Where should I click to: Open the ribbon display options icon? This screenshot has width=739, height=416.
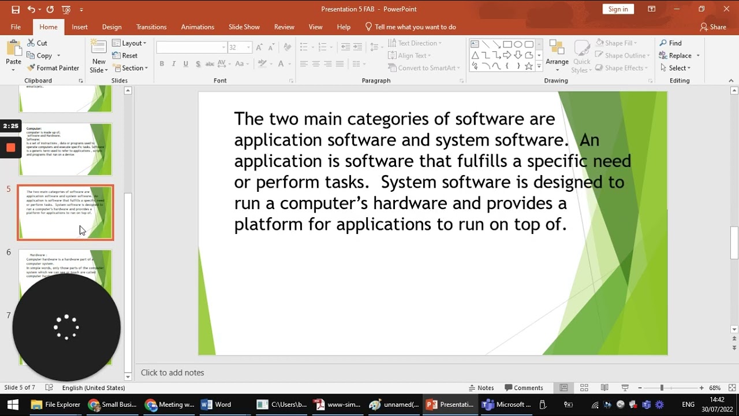pos(651,9)
